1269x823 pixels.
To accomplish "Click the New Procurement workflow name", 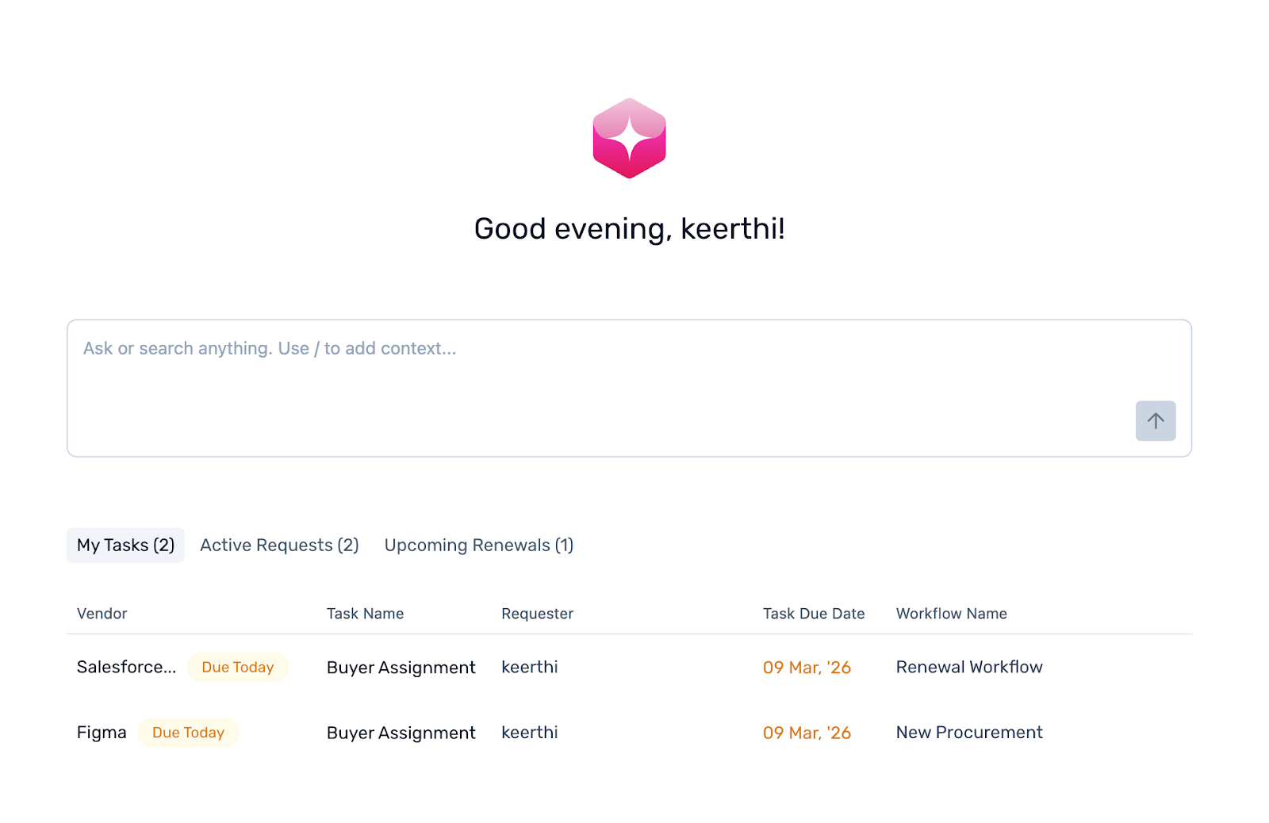I will (968, 733).
